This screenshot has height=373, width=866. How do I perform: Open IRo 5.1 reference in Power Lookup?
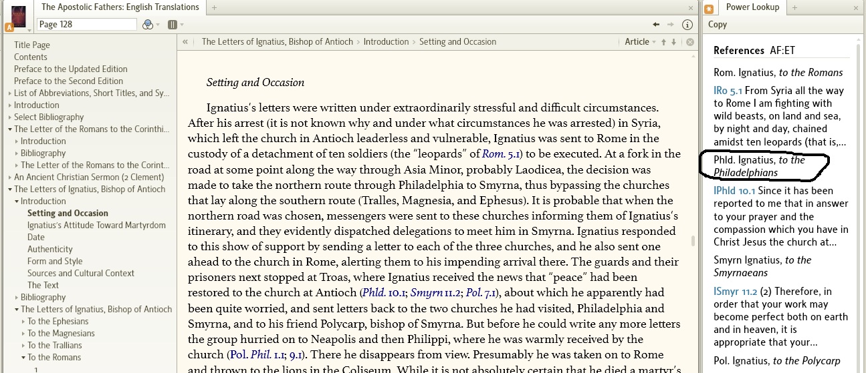pyautogui.click(x=728, y=91)
